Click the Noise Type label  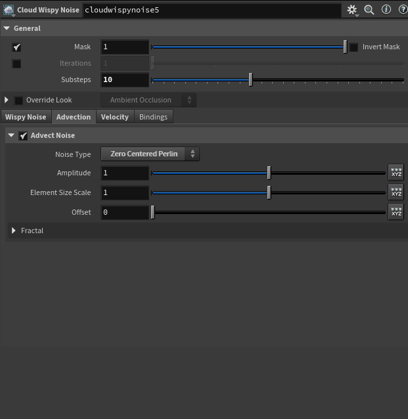(73, 154)
